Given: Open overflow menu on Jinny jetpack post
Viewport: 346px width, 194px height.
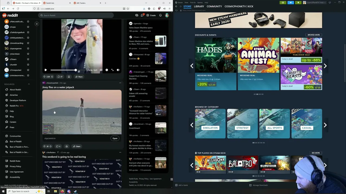Looking at the screenshot, I should 120,83.
